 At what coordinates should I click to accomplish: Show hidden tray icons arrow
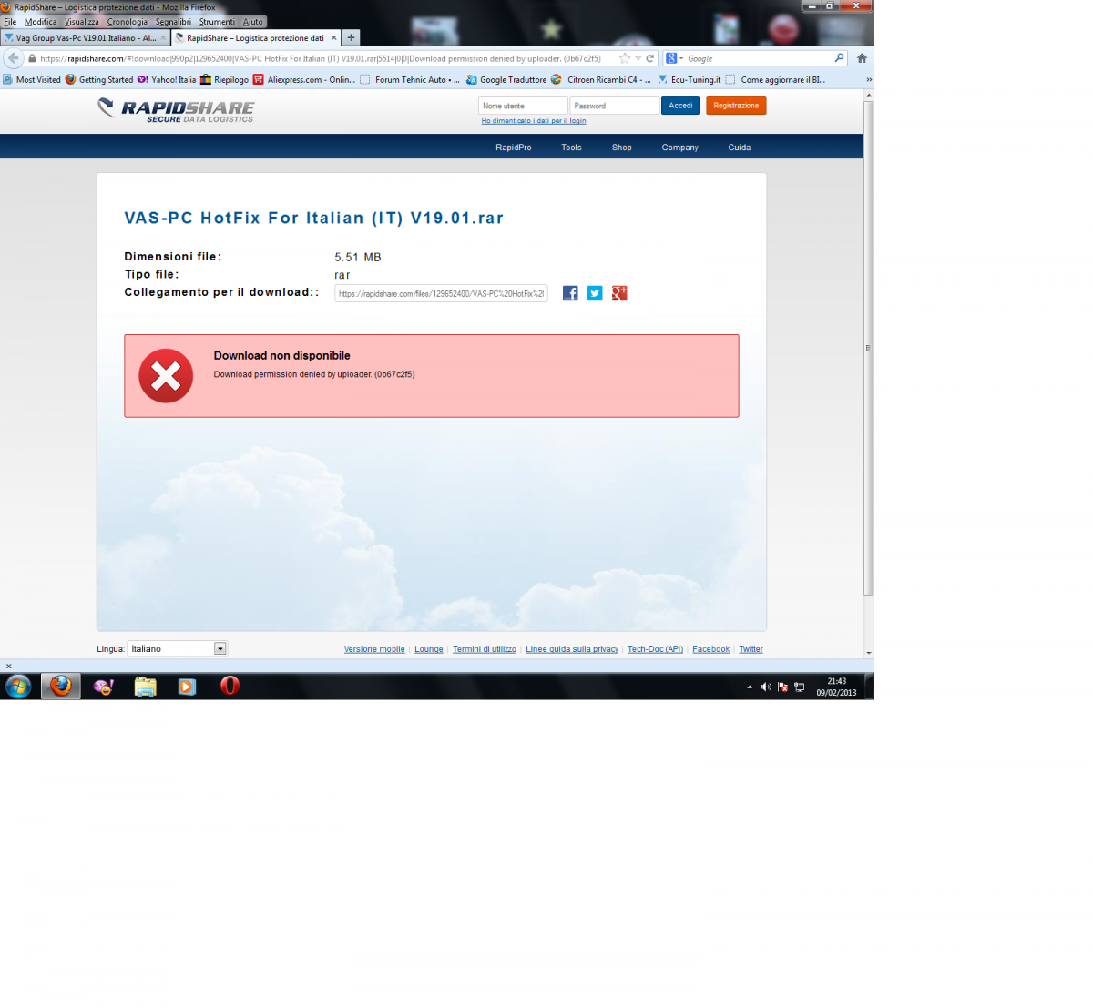[x=750, y=687]
